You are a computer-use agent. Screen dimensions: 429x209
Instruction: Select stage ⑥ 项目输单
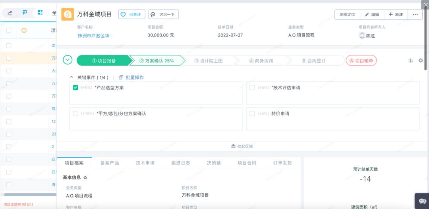(x=361, y=61)
